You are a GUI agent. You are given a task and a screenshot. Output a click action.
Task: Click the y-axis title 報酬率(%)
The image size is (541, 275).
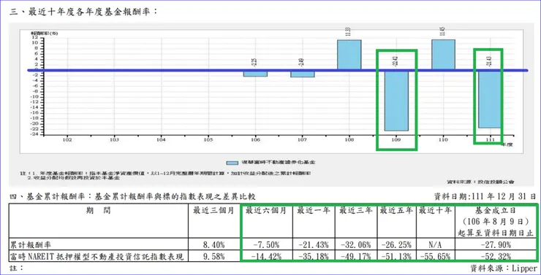point(45,34)
